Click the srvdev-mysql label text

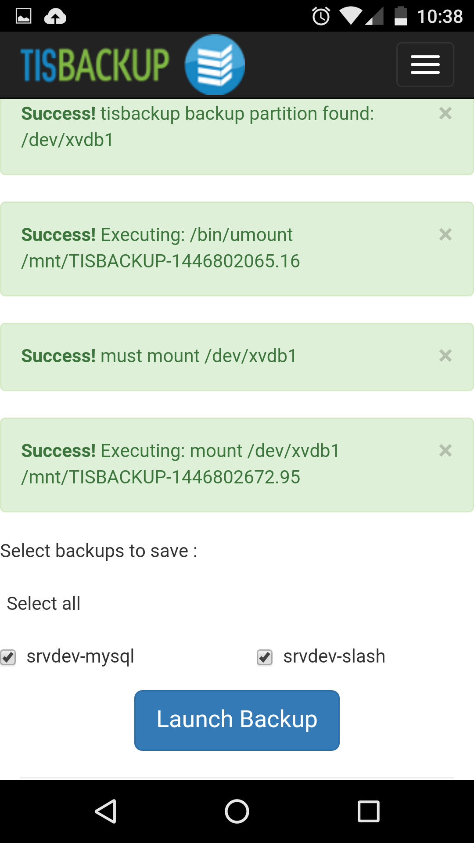coord(80,657)
